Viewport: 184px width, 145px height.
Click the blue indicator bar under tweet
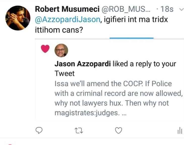click(132, 38)
